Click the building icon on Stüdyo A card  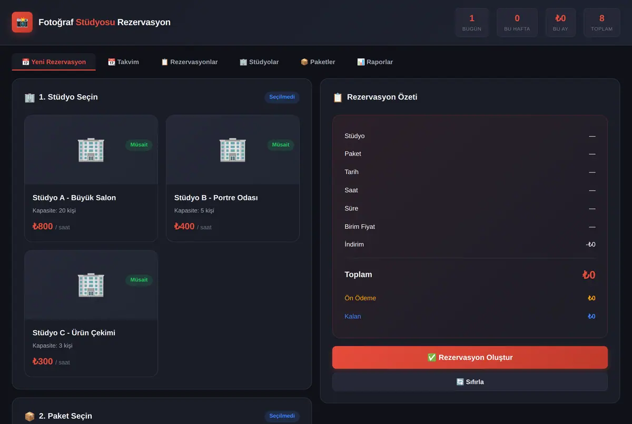(91, 150)
